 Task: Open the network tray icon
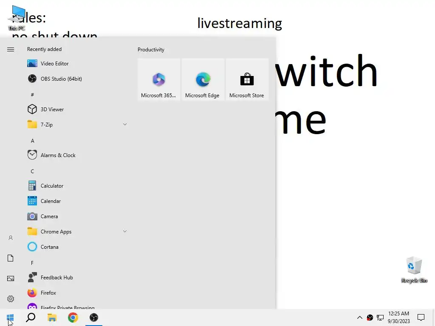380,318
